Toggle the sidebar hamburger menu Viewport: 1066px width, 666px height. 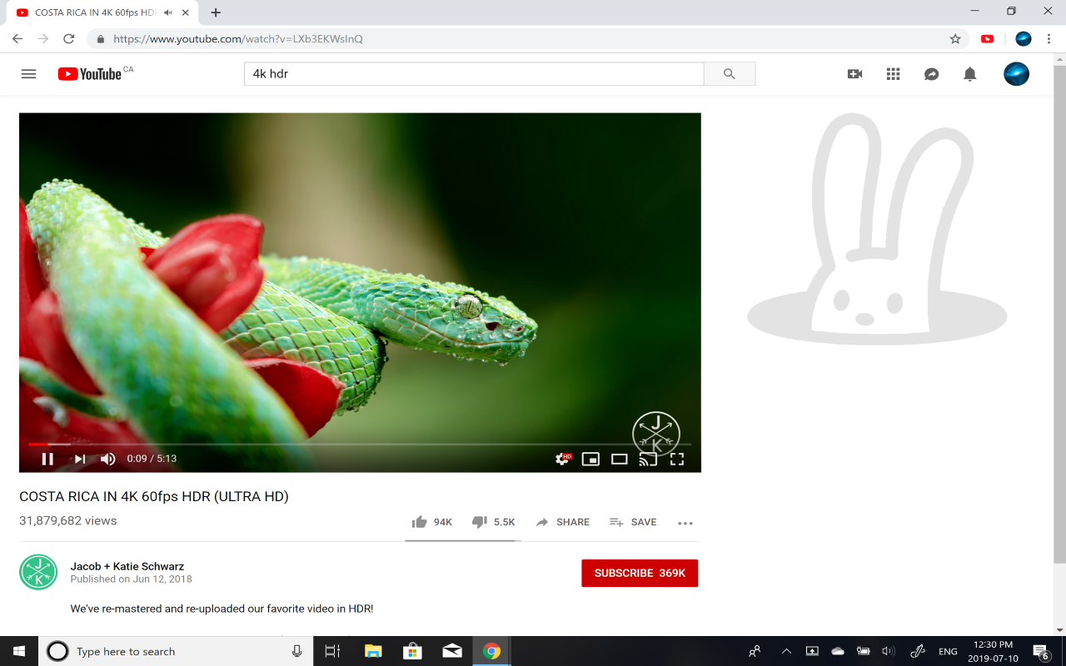[28, 73]
